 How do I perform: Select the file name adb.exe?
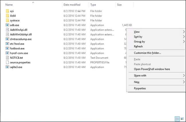point(15,25)
